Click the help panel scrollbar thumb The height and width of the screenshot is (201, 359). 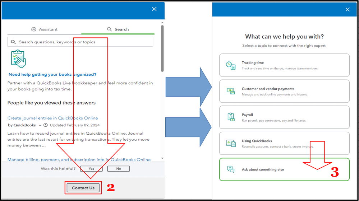click(162, 48)
